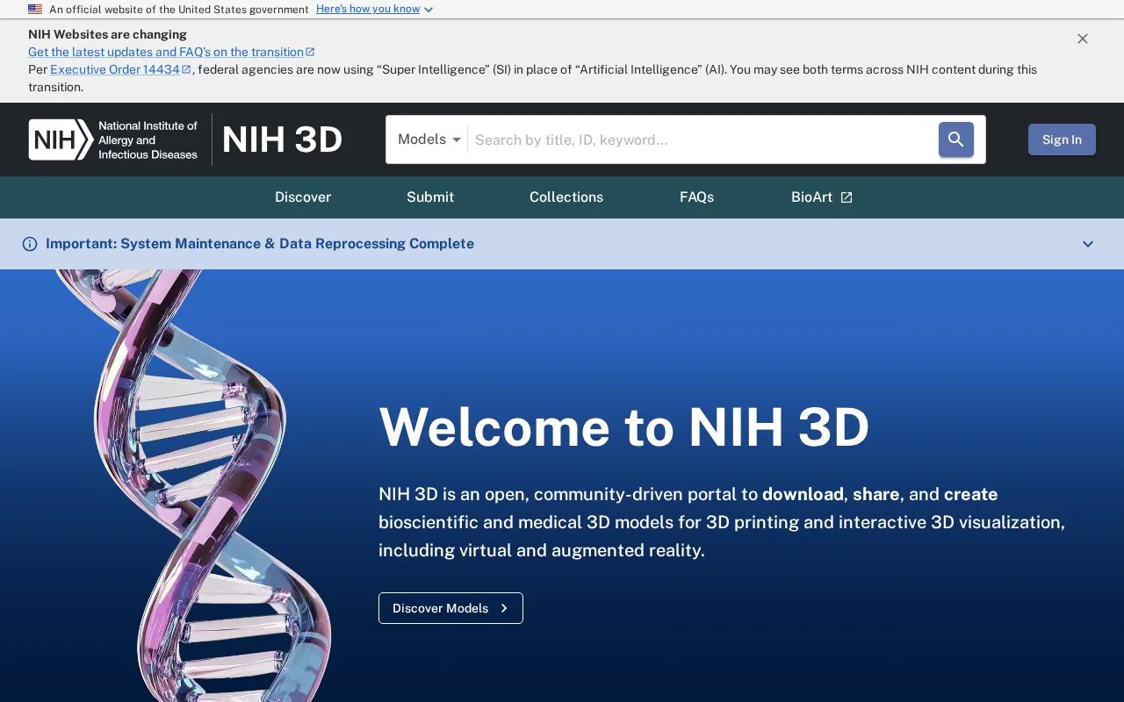The image size is (1124, 702).
Task: Click the official website of US government text
Action: coord(179,9)
